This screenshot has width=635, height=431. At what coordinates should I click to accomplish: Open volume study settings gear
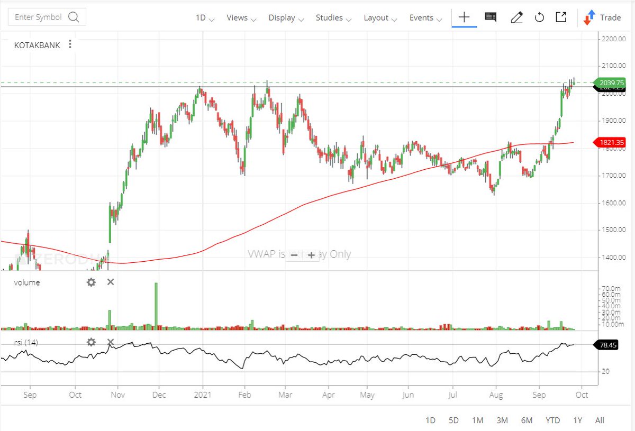point(91,282)
